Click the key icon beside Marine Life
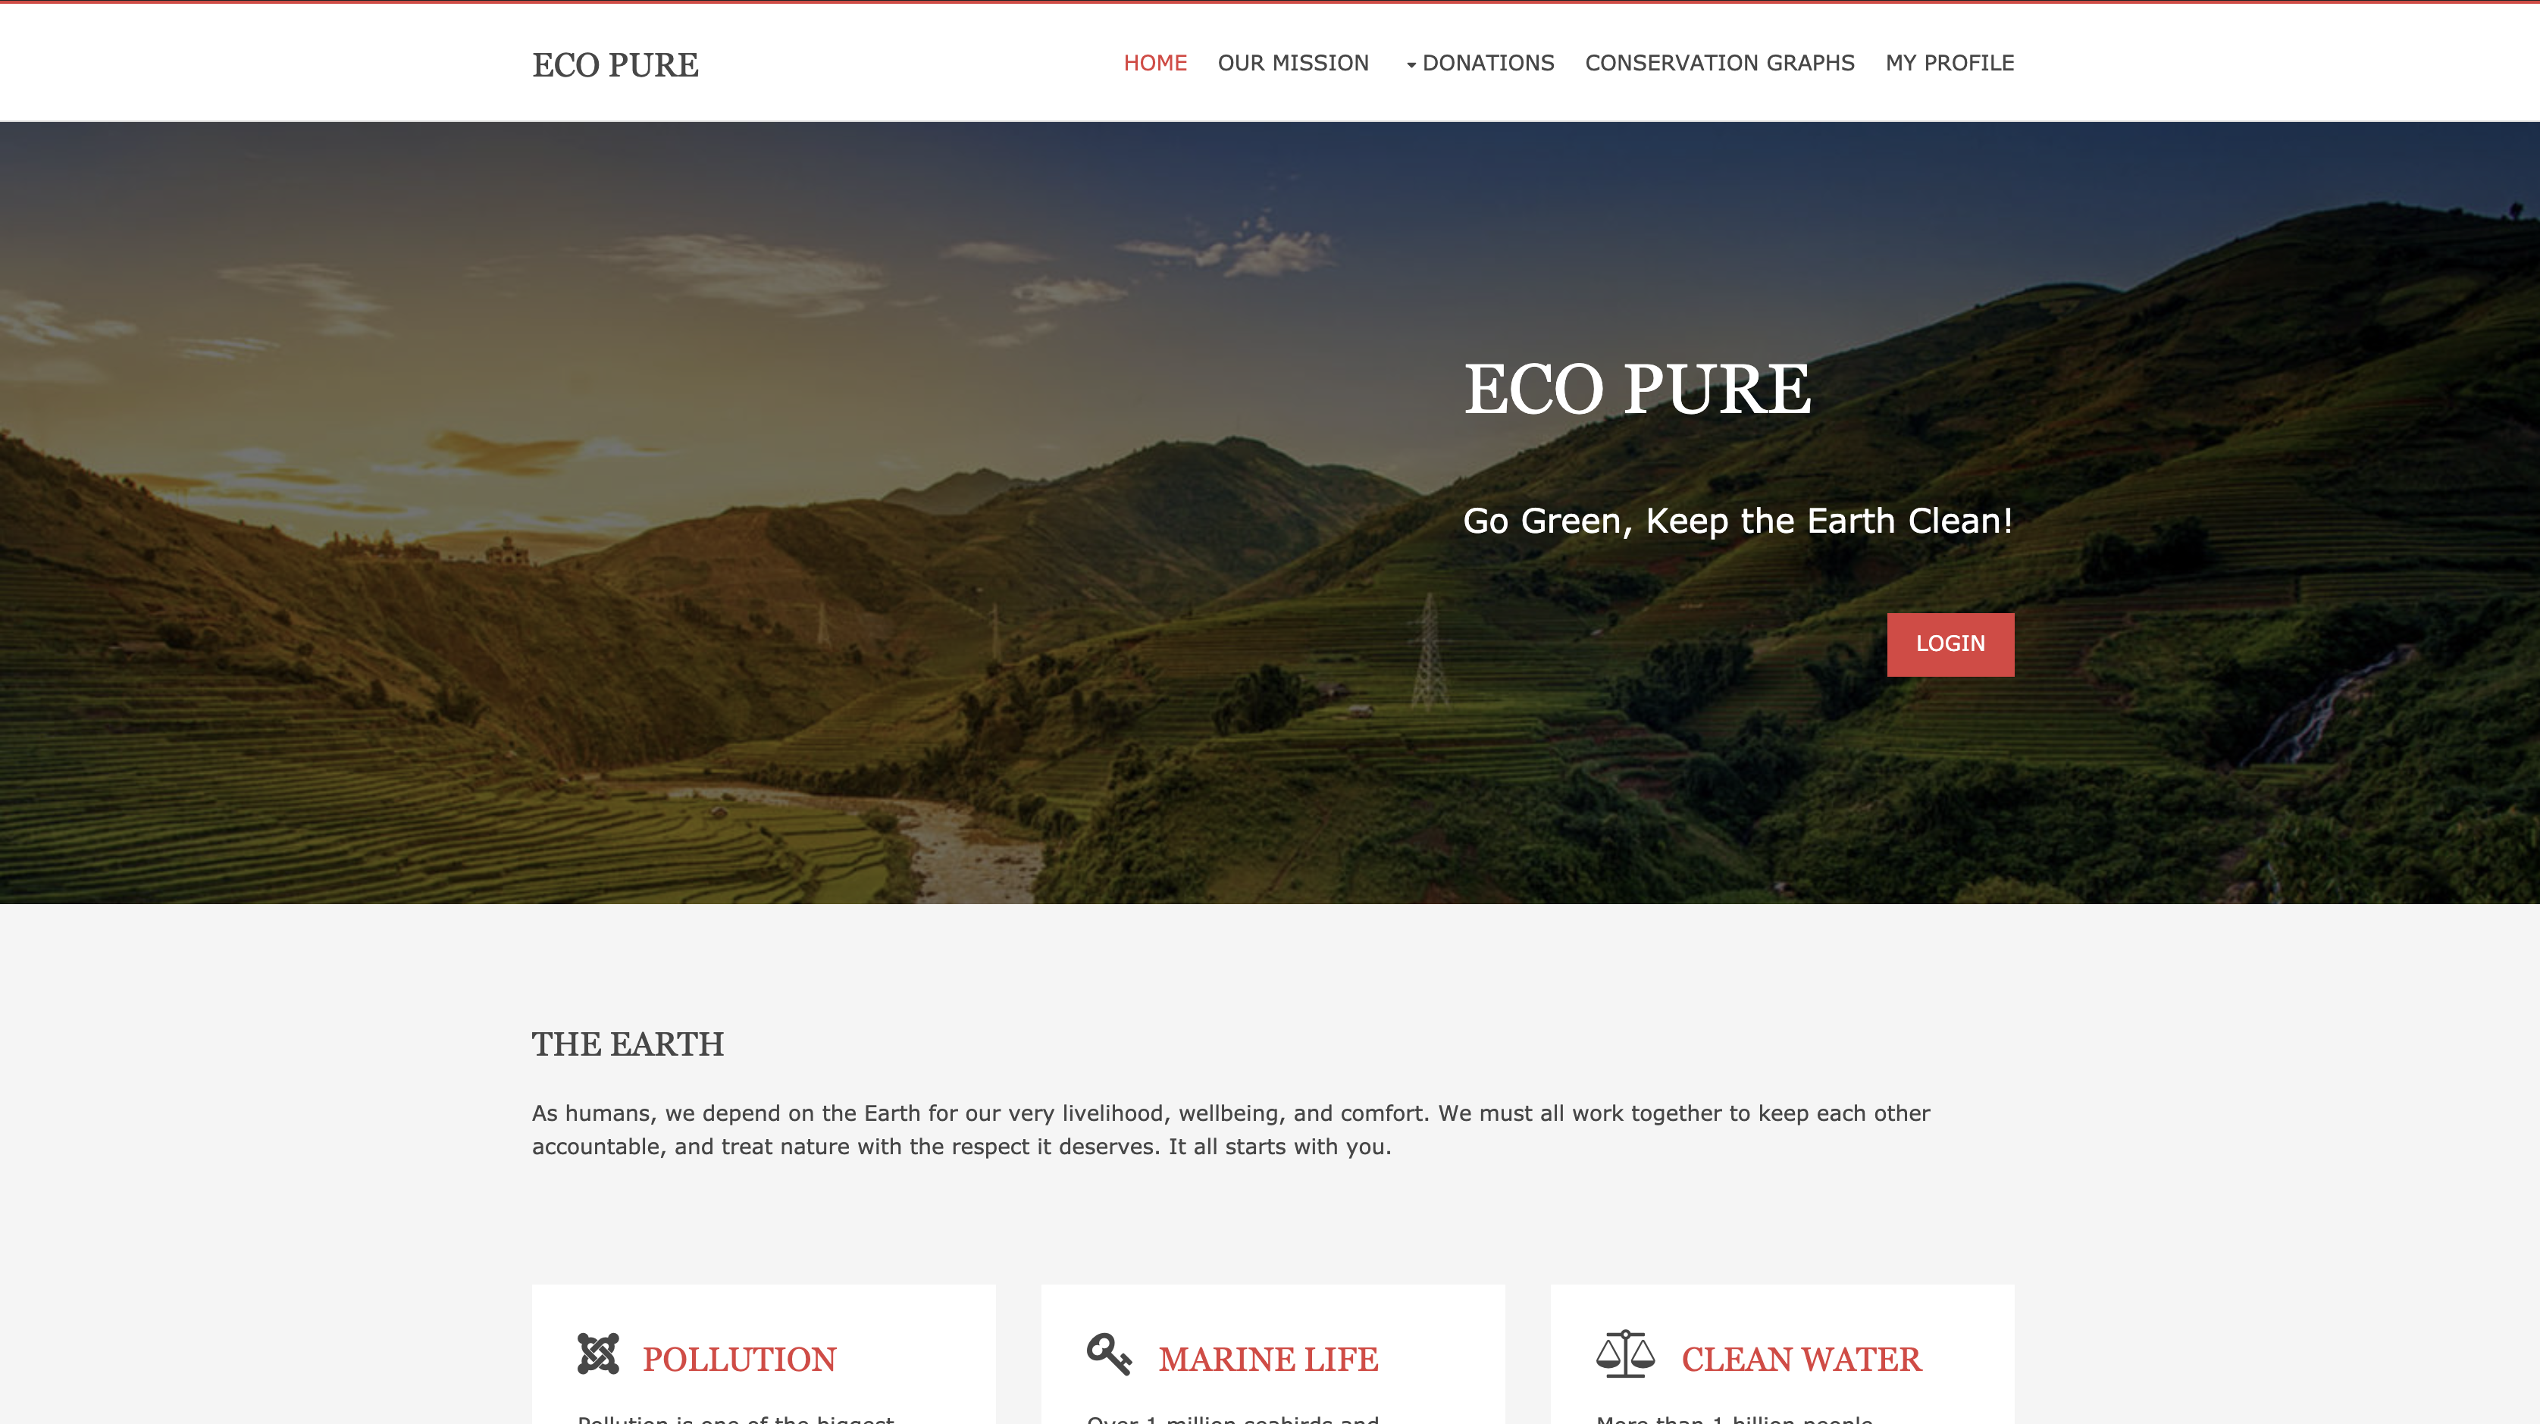The width and height of the screenshot is (2540, 1424). (1108, 1354)
